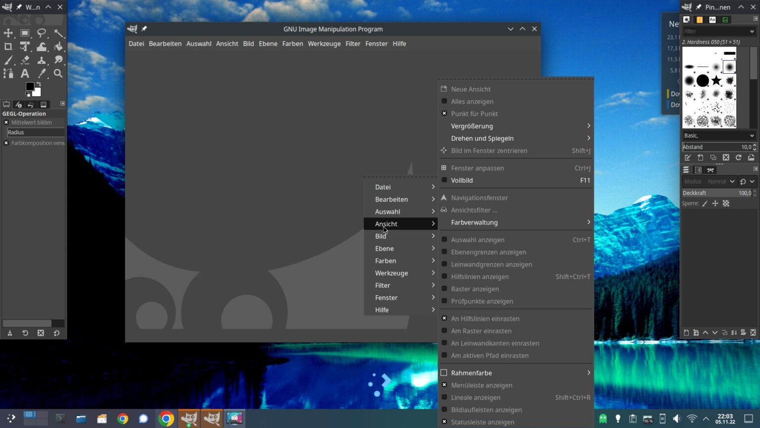Expand the Drehen und Spiegeln submenu

pyautogui.click(x=516, y=138)
